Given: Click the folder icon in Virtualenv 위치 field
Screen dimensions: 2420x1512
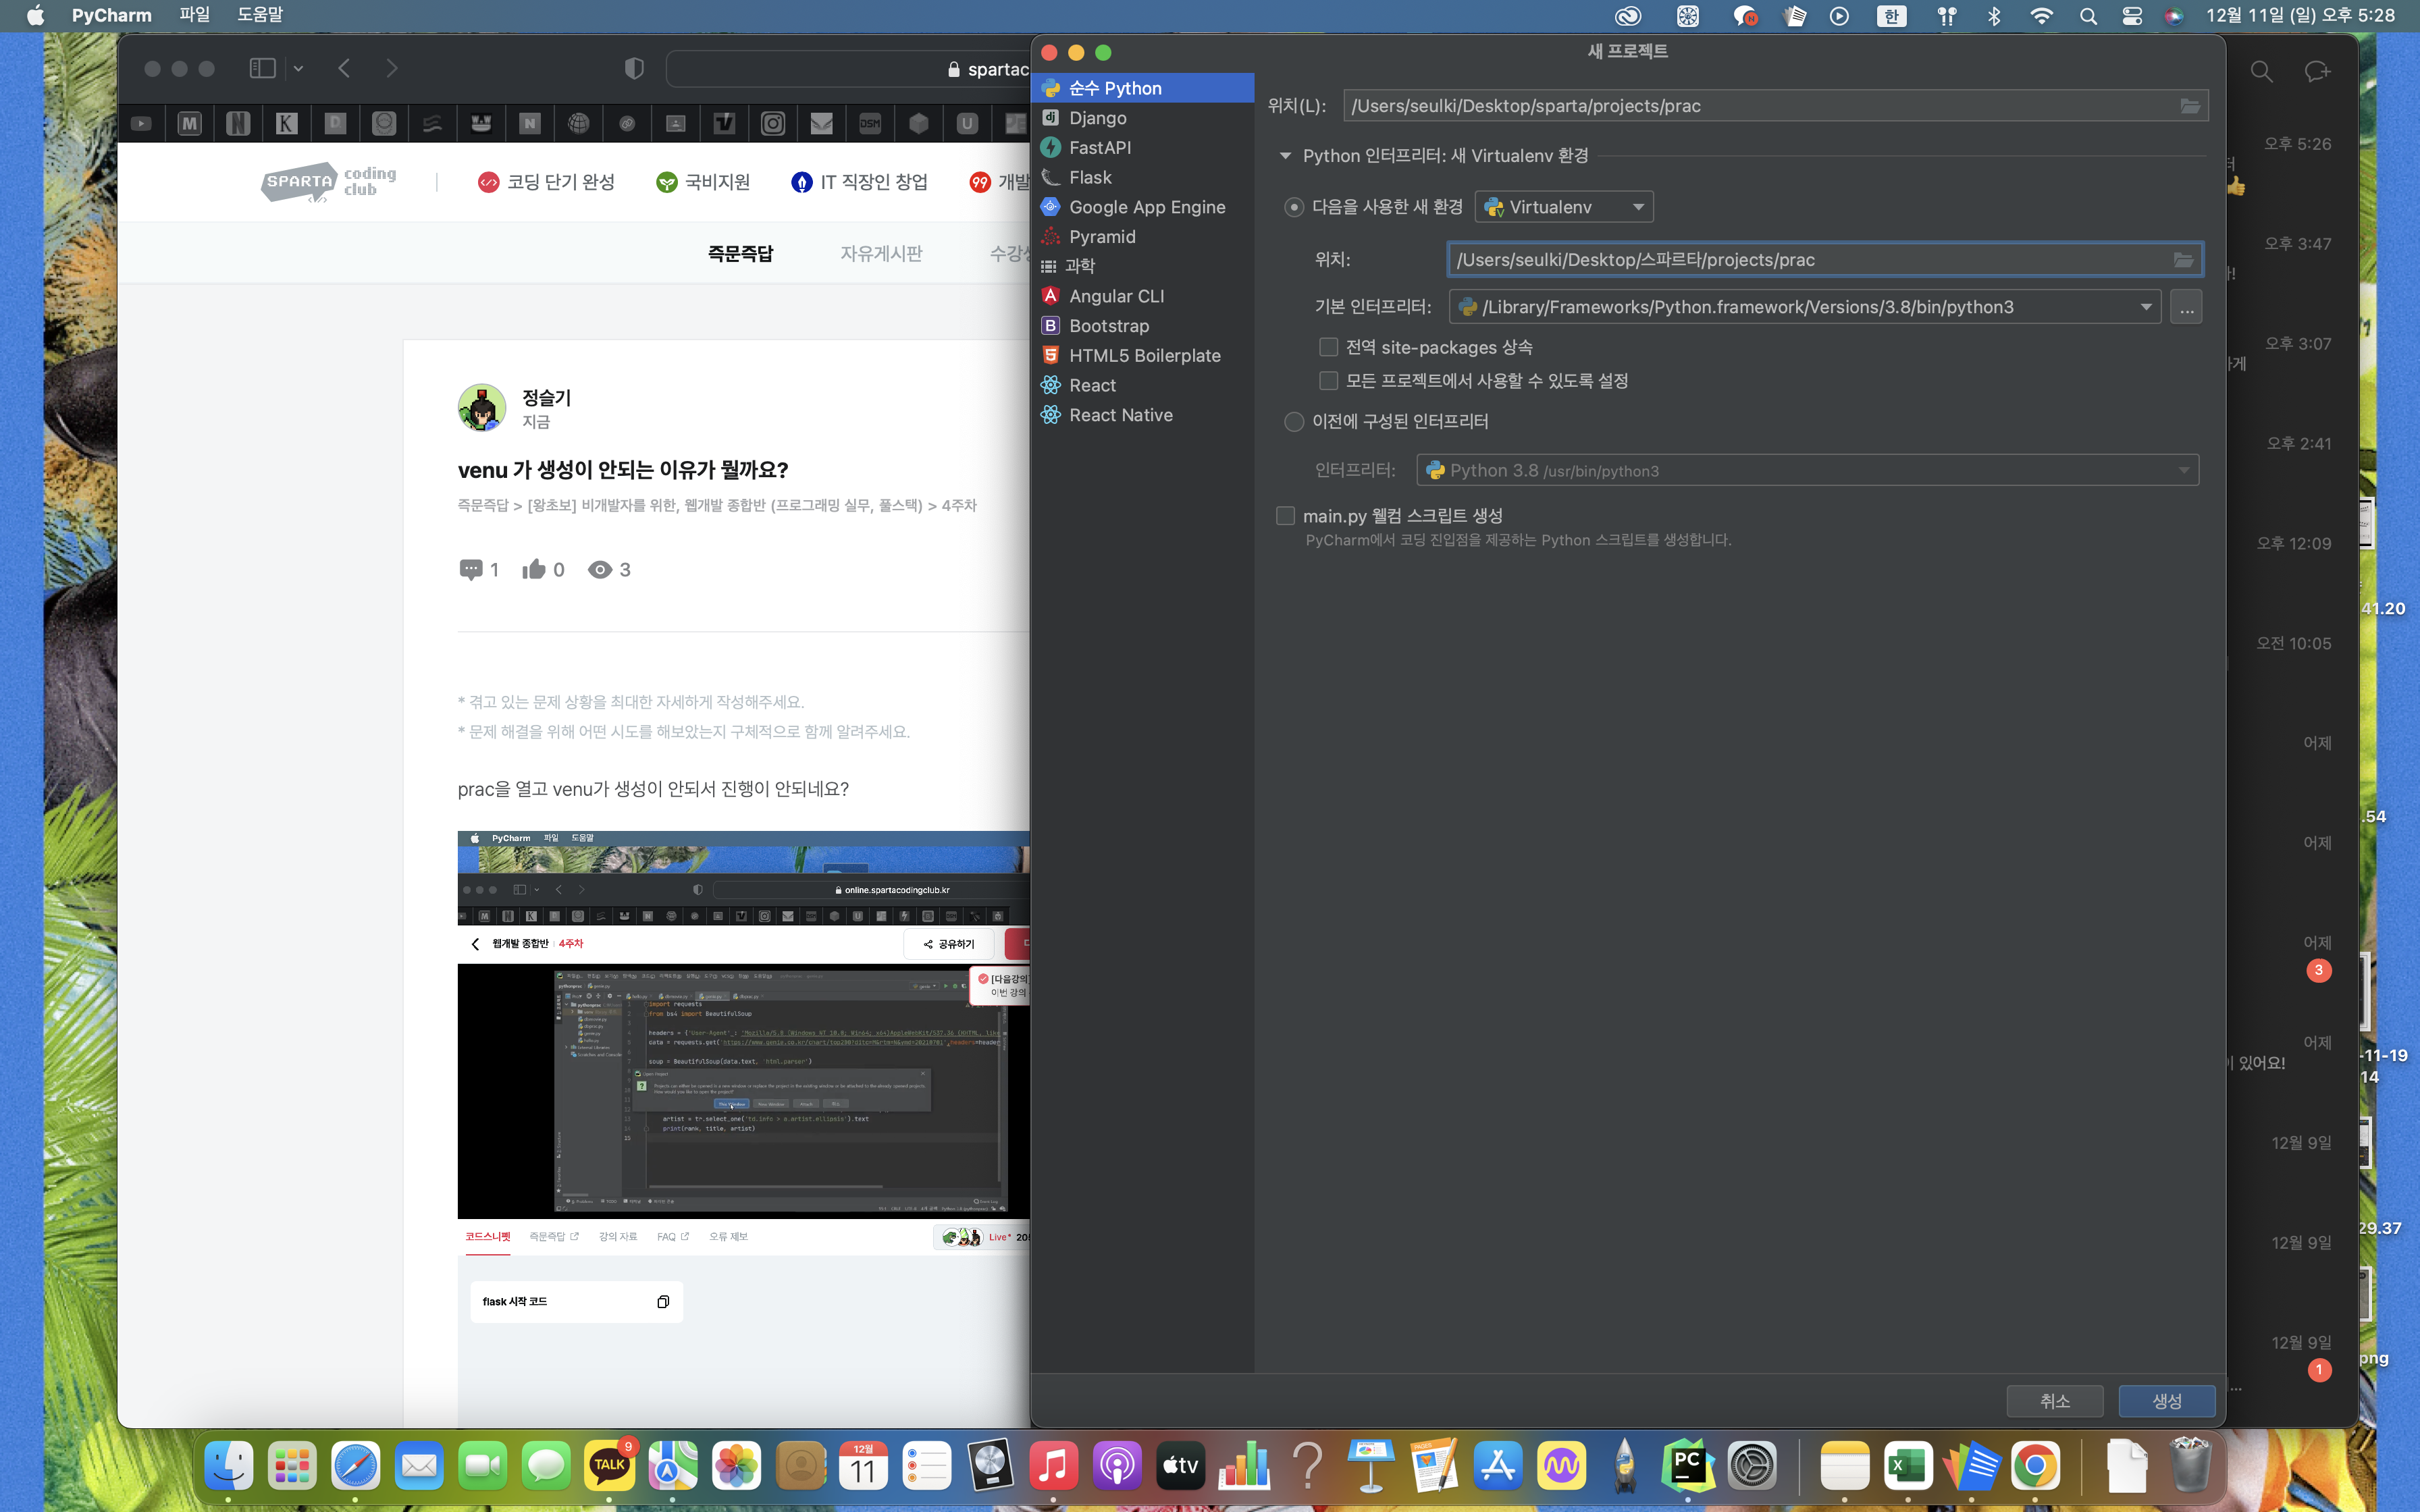Looking at the screenshot, I should pos(2183,260).
